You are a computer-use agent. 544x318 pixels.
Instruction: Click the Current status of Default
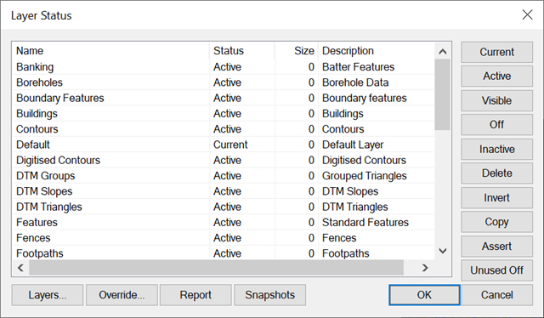230,145
